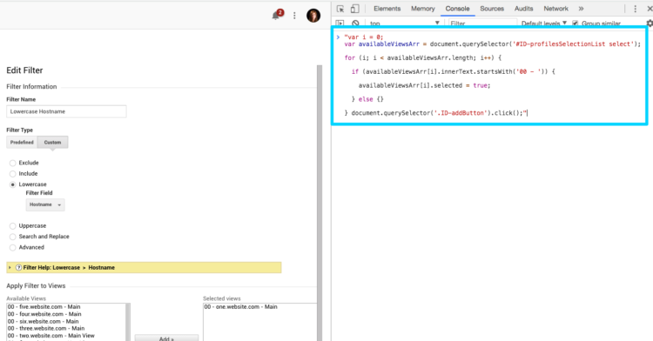
Task: Open the user profile avatar
Action: pos(313,16)
